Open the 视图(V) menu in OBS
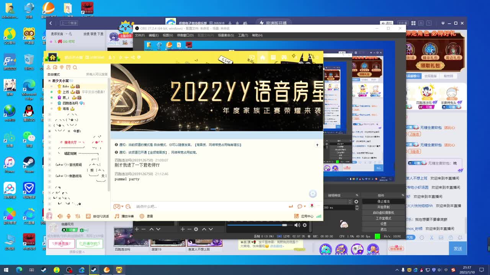The height and width of the screenshot is (275, 490). coord(167,36)
